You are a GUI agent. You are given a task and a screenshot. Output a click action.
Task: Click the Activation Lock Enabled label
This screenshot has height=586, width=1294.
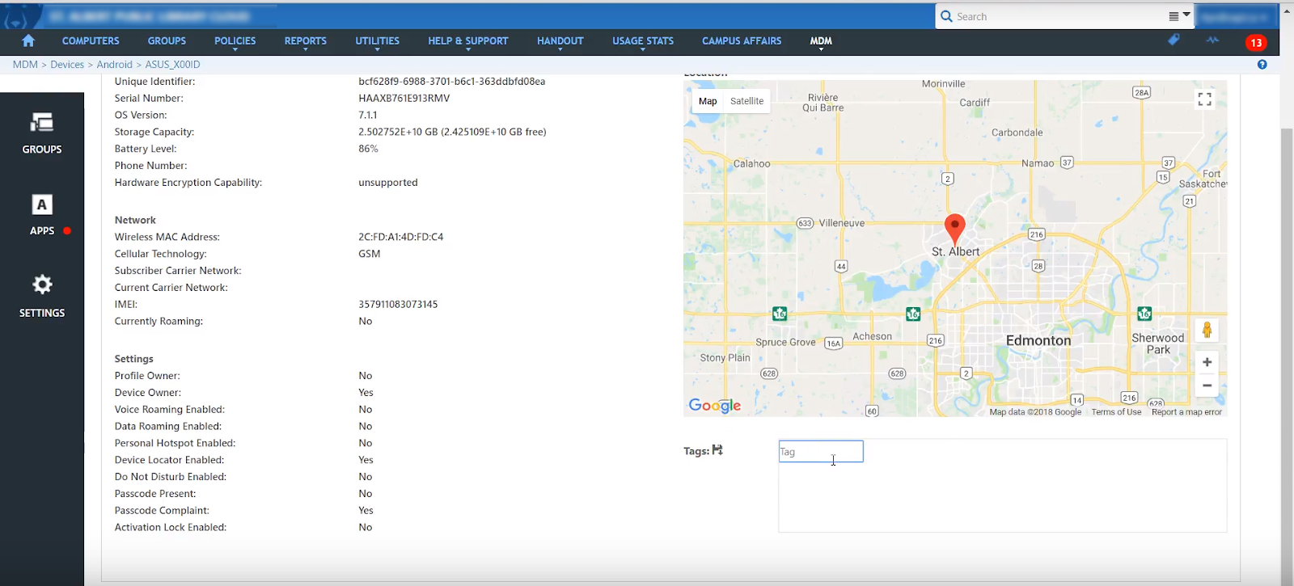point(171,528)
